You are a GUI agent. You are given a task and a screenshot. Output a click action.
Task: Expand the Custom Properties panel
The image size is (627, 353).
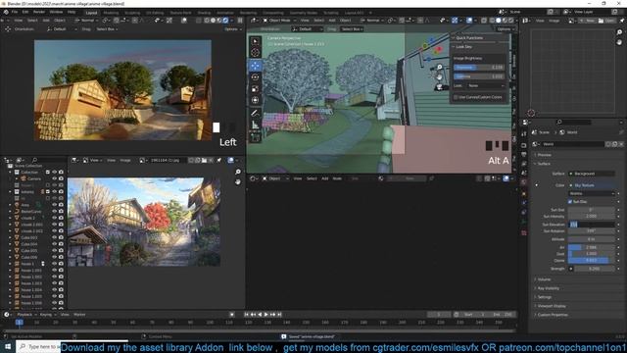(x=553, y=315)
